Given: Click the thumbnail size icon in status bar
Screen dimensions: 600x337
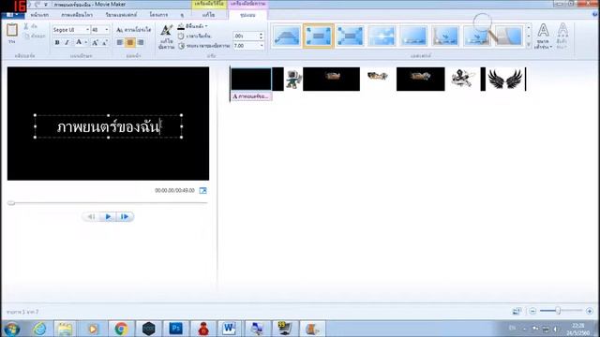Looking at the screenshot, I should tap(517, 312).
